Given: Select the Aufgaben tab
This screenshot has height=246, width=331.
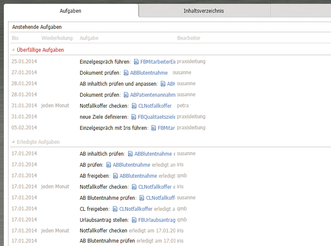Looking at the screenshot, I should [70, 11].
